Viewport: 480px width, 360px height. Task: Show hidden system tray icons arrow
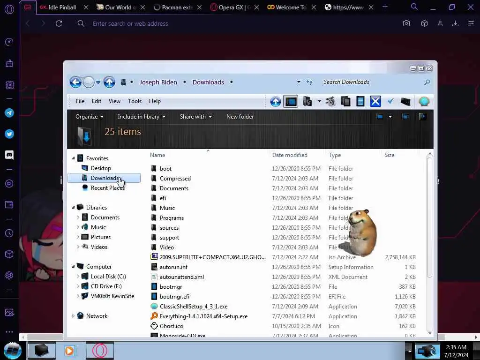coord(410,351)
